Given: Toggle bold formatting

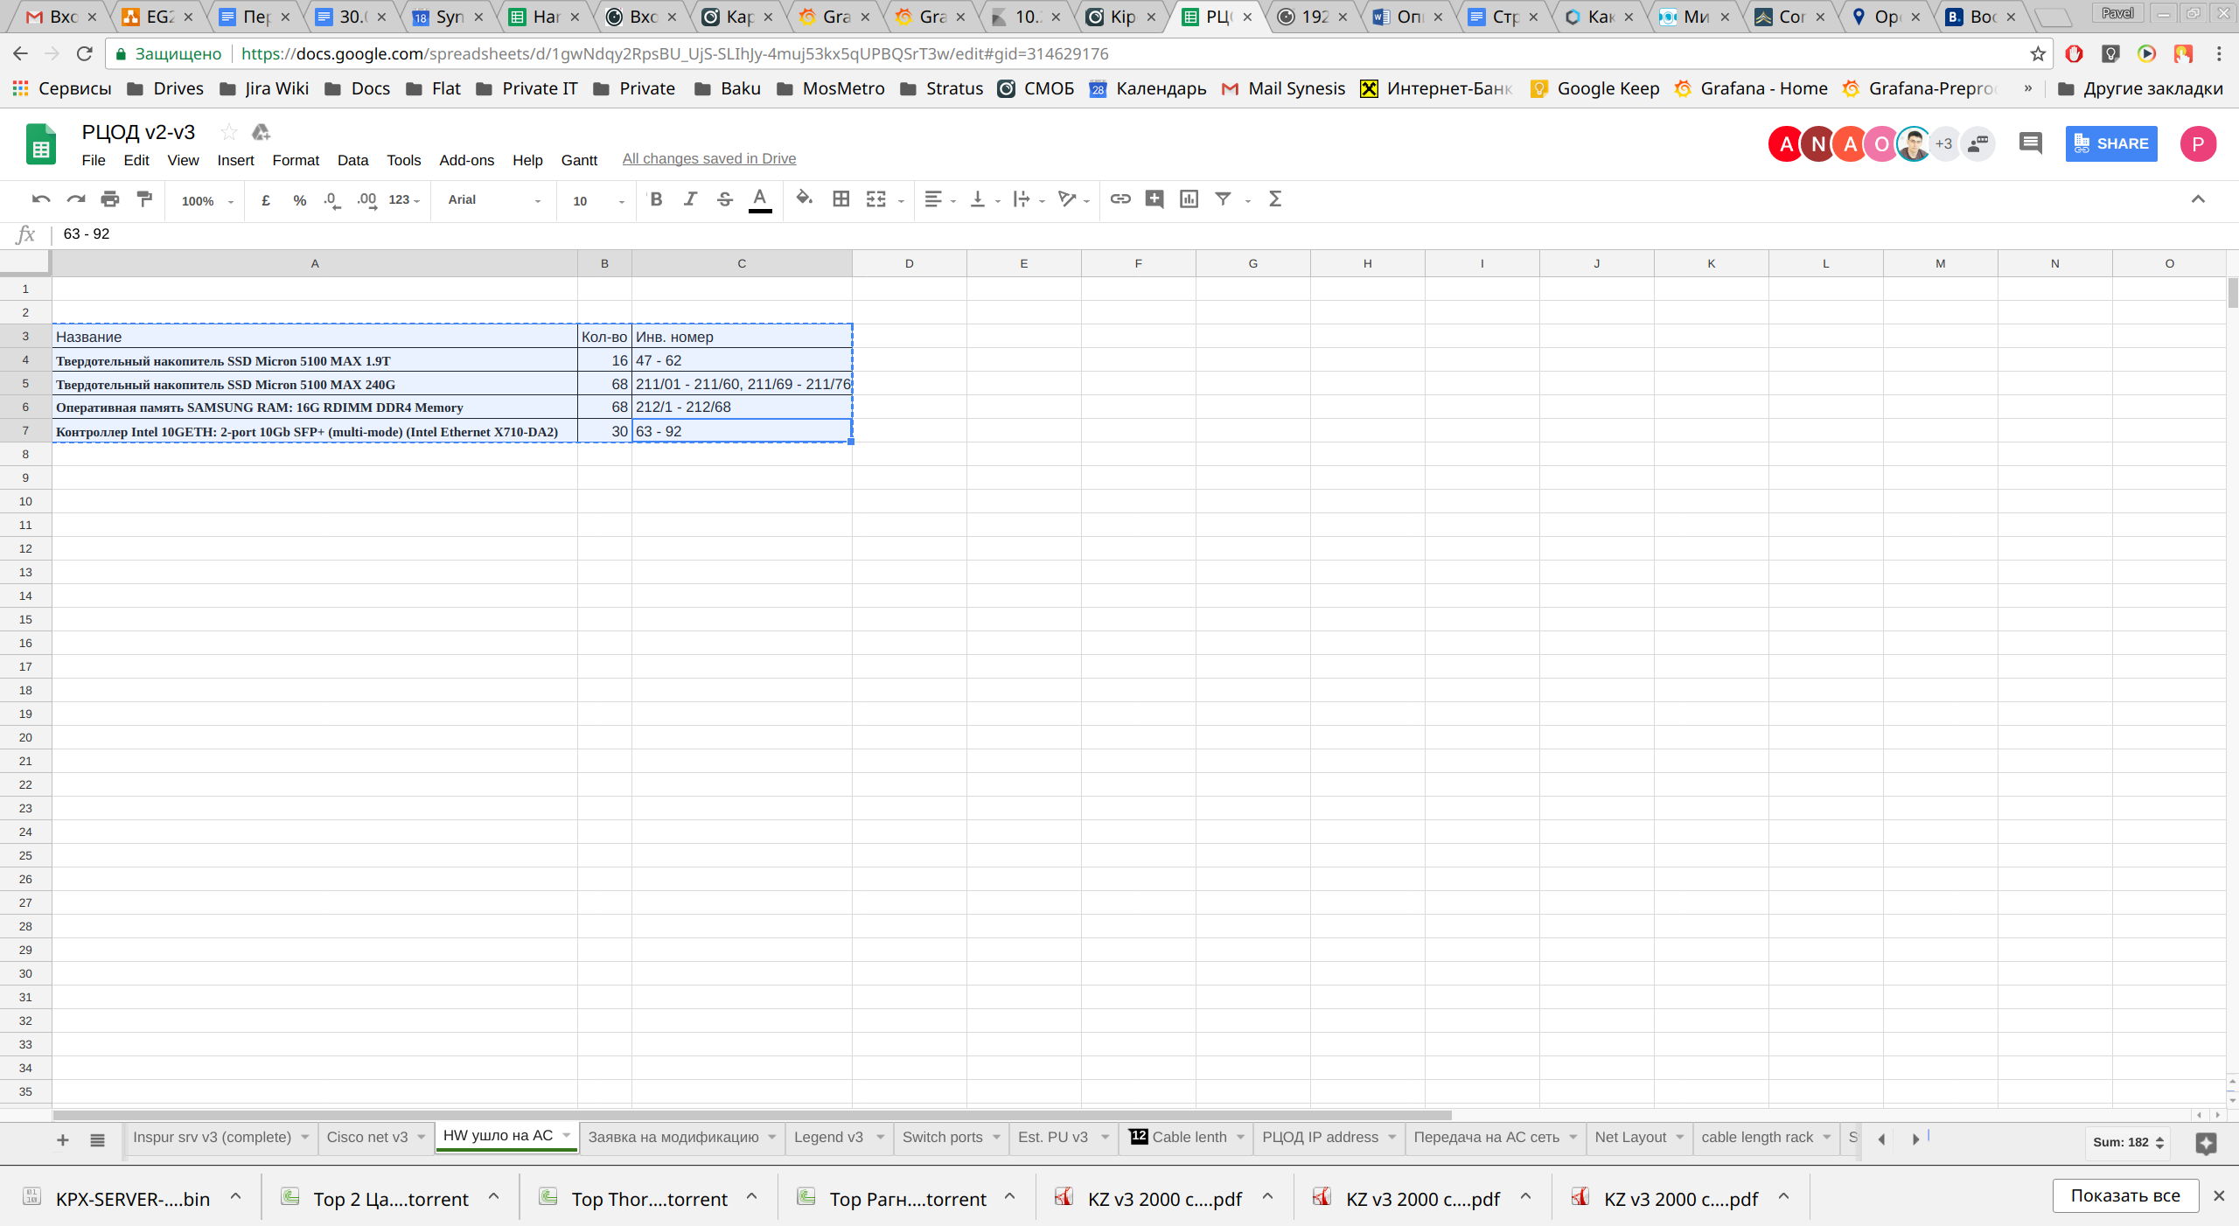Looking at the screenshot, I should 656,199.
